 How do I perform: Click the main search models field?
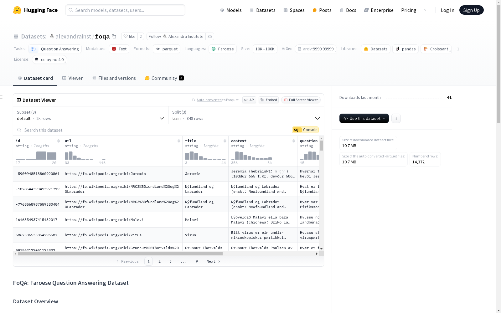point(125,10)
